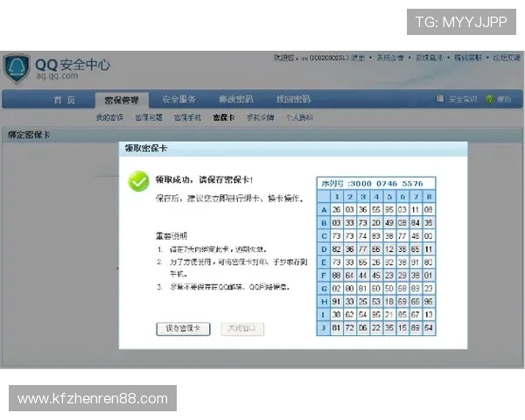Select the 密保问题 sub-menu item
This screenshot has height=420, width=525.
pos(149,117)
